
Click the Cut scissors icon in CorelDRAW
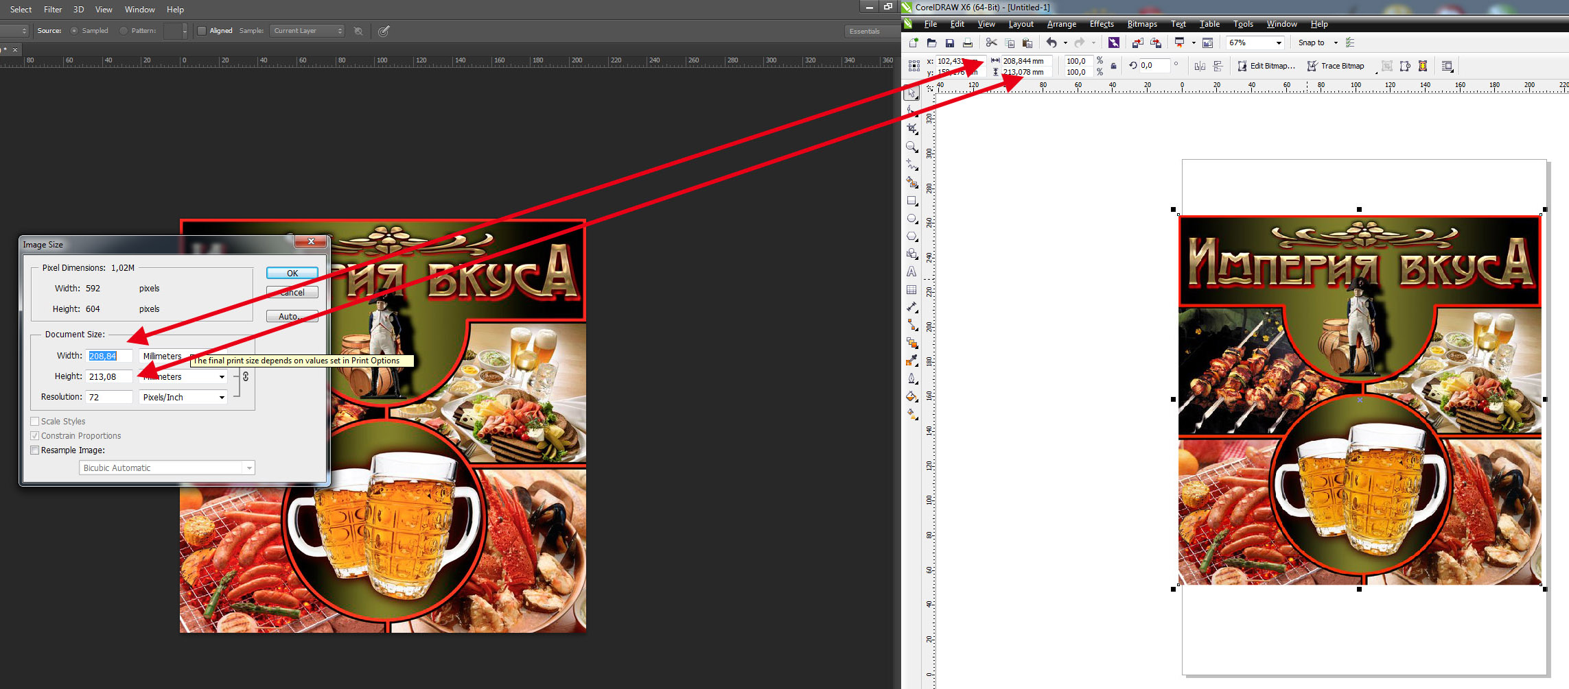click(x=991, y=43)
